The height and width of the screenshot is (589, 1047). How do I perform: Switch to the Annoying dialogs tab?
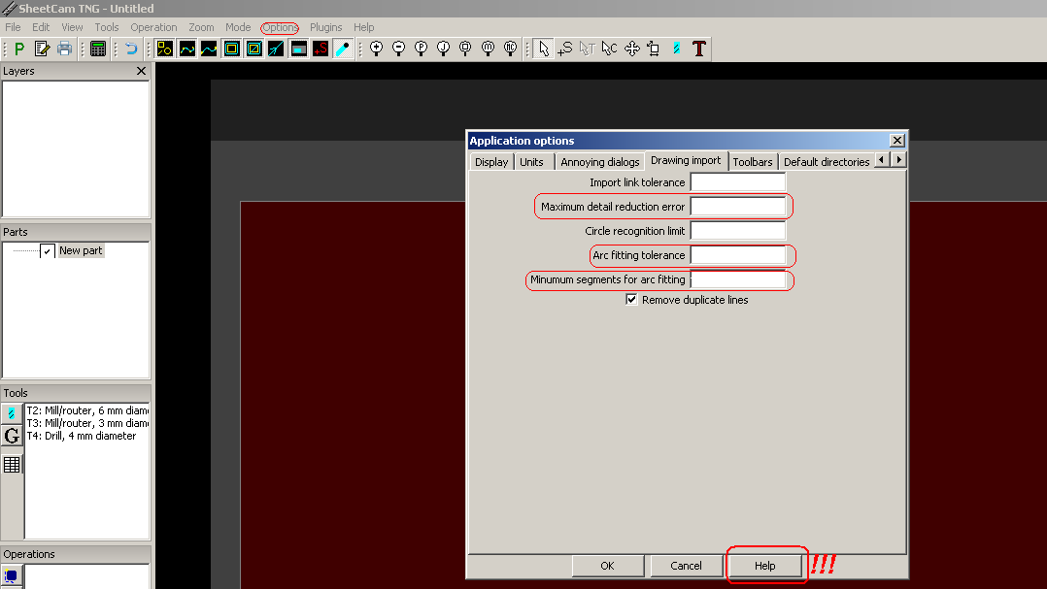599,162
